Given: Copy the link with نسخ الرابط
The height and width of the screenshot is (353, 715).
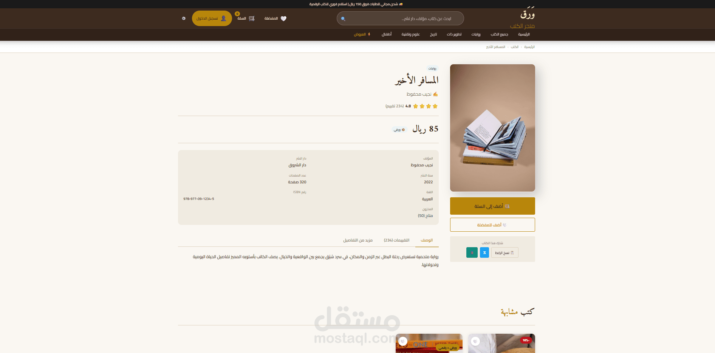Looking at the screenshot, I should coord(505,252).
